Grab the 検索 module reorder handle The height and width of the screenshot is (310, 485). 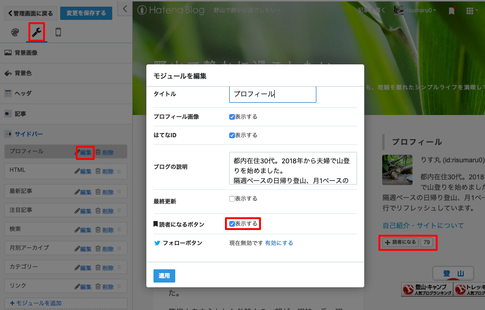[x=119, y=230]
